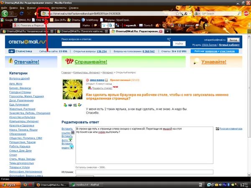Open the Правка menu
This screenshot has width=251, height=188.
coord(13,8)
